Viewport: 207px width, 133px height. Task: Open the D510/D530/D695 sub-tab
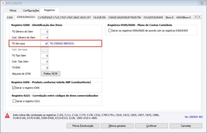[x=153, y=17]
